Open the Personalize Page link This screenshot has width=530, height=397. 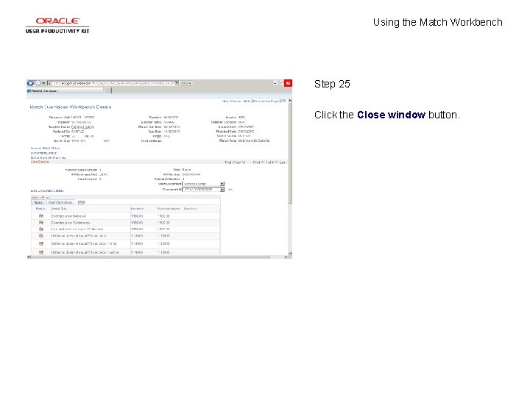266,101
